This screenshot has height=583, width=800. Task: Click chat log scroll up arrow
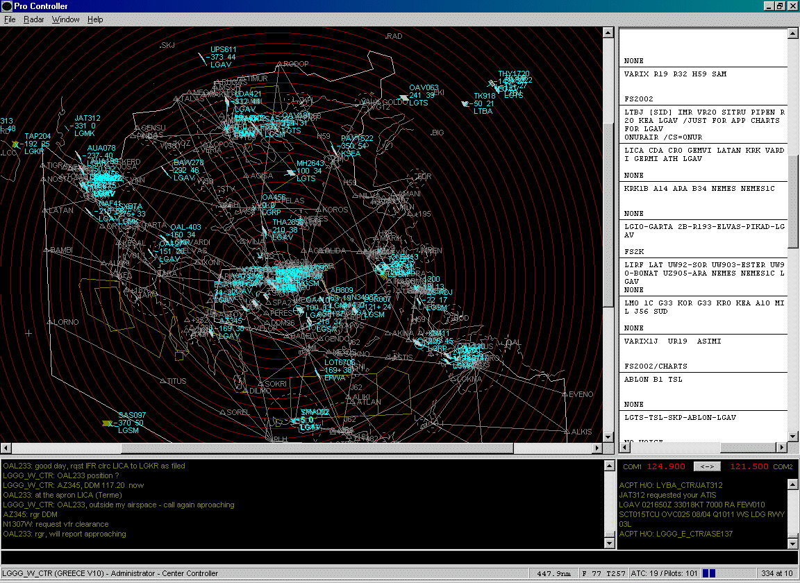pyautogui.click(x=609, y=466)
